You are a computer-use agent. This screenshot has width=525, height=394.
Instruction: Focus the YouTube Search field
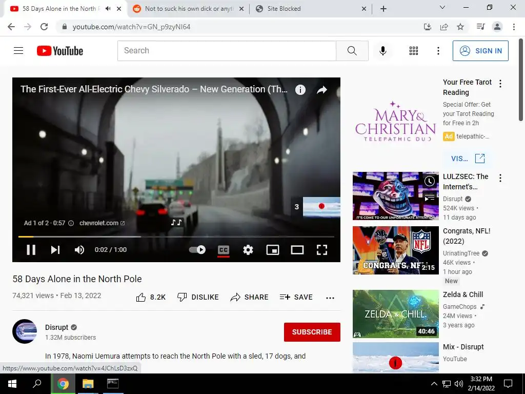coord(227,51)
